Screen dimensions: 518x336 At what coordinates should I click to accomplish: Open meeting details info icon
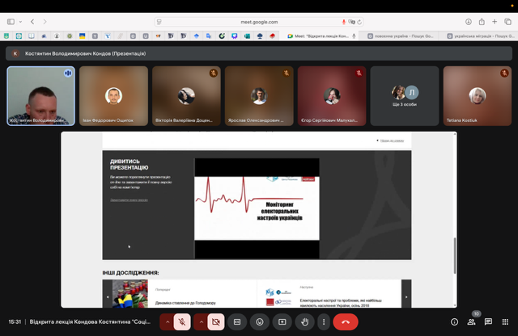[x=454, y=321]
